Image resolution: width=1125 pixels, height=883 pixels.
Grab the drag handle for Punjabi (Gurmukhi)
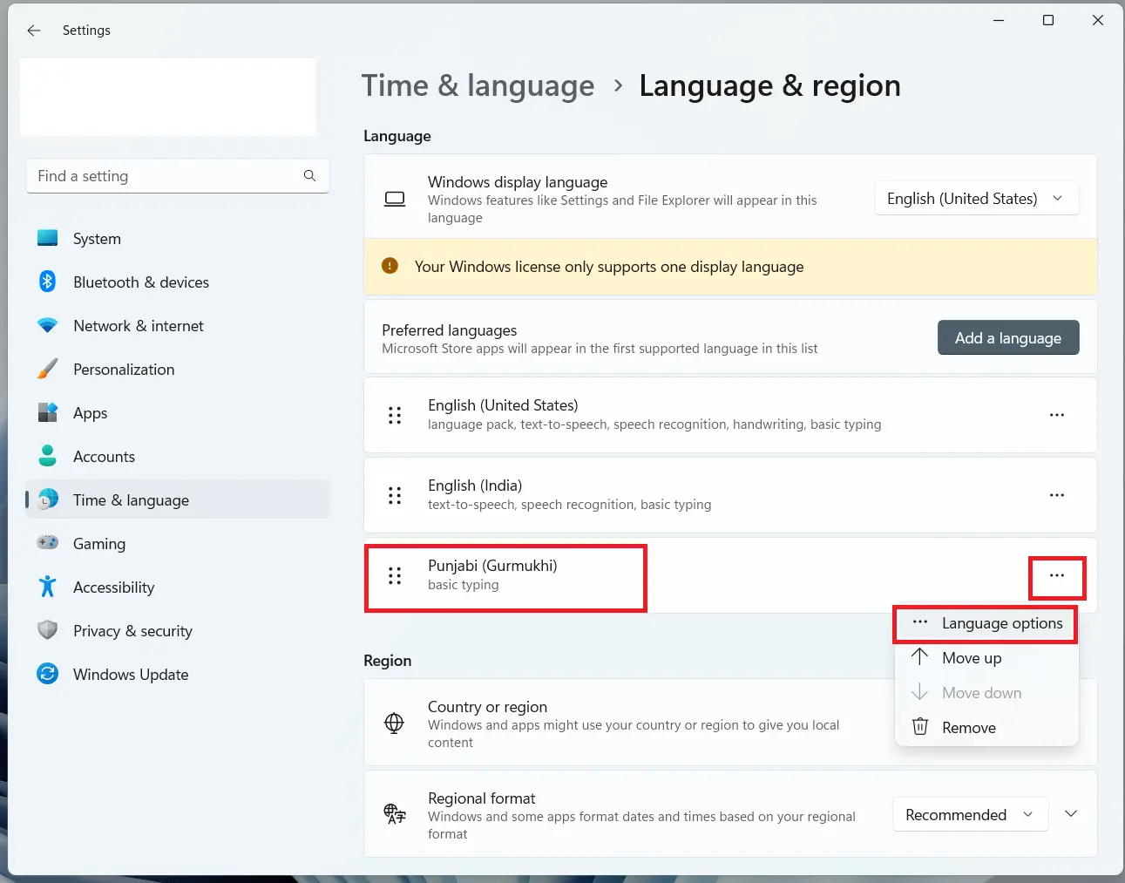[x=395, y=575]
